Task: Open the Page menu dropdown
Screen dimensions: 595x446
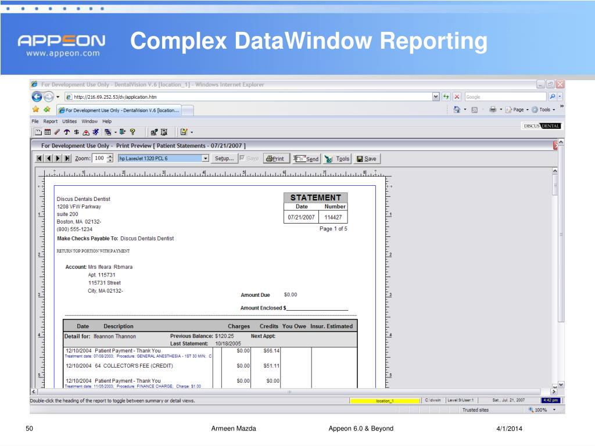Action: click(517, 110)
